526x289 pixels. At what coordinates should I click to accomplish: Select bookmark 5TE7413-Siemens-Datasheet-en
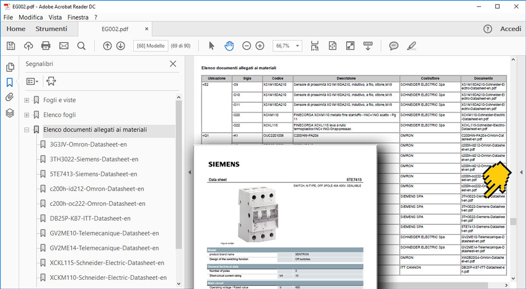point(93,174)
